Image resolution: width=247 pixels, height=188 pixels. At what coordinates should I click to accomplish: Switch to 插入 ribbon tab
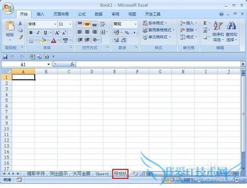(x=40, y=14)
